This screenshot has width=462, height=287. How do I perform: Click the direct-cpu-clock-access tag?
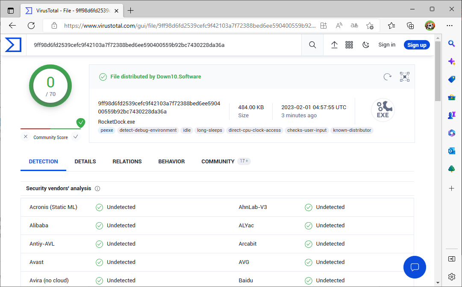[255, 130]
